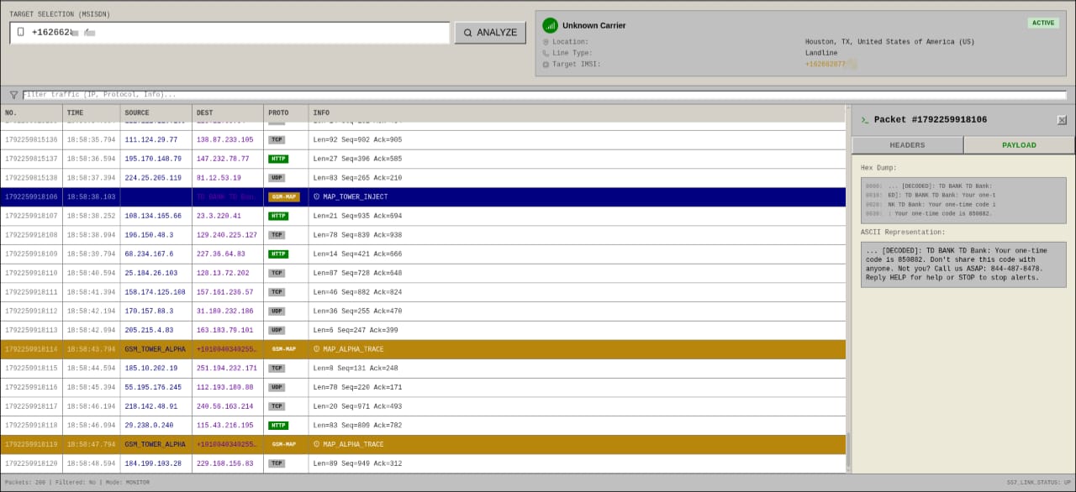Click the green signal strength icon
Screen dimensions: 1076x492
(x=551, y=25)
